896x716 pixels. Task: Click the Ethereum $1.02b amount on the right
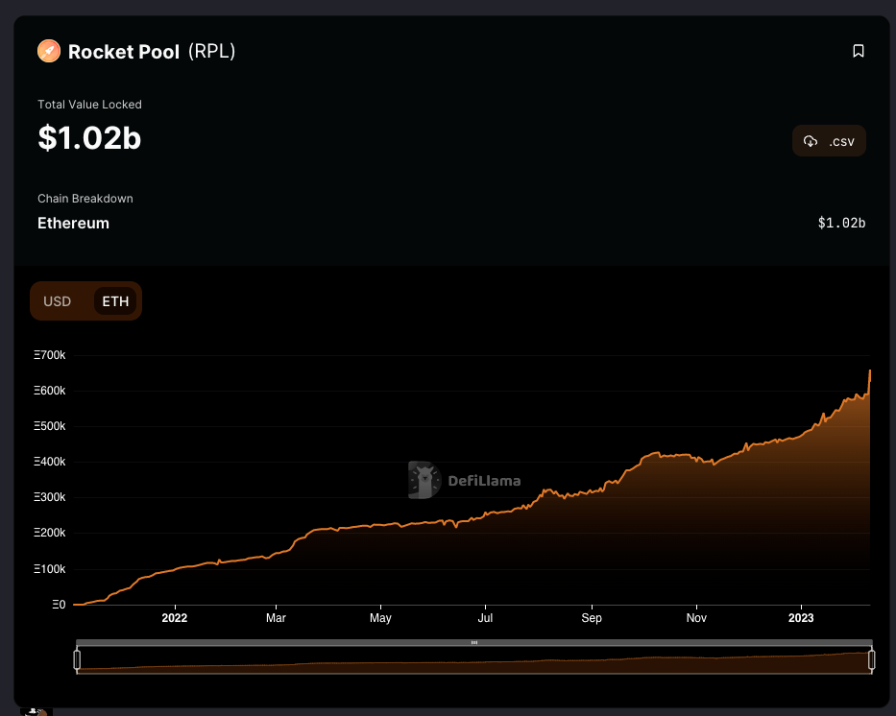click(x=841, y=223)
